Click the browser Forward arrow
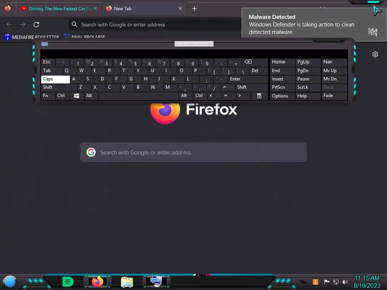This screenshot has height=290, width=387. point(23,25)
